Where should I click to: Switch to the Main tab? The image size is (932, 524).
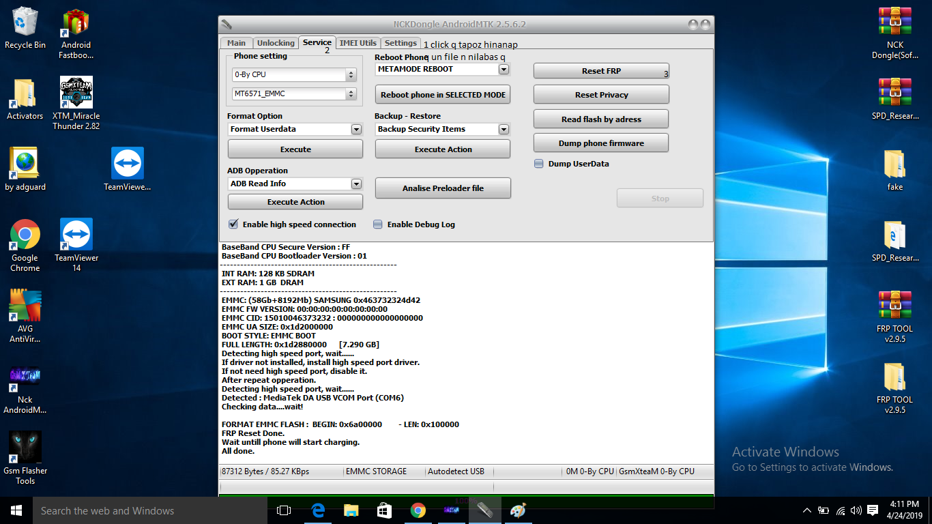237,43
